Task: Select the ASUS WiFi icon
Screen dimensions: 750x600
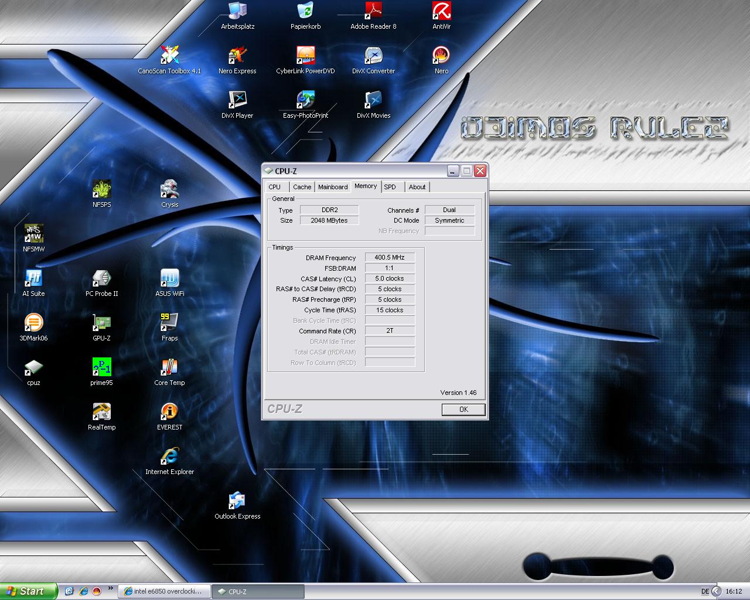Action: [169, 282]
